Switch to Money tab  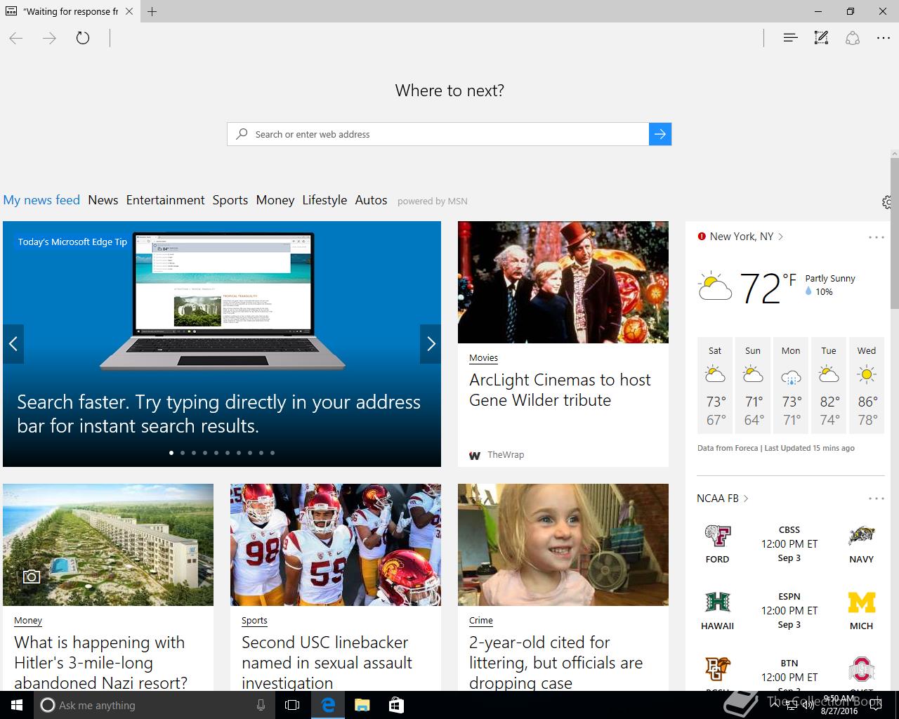[x=275, y=200]
